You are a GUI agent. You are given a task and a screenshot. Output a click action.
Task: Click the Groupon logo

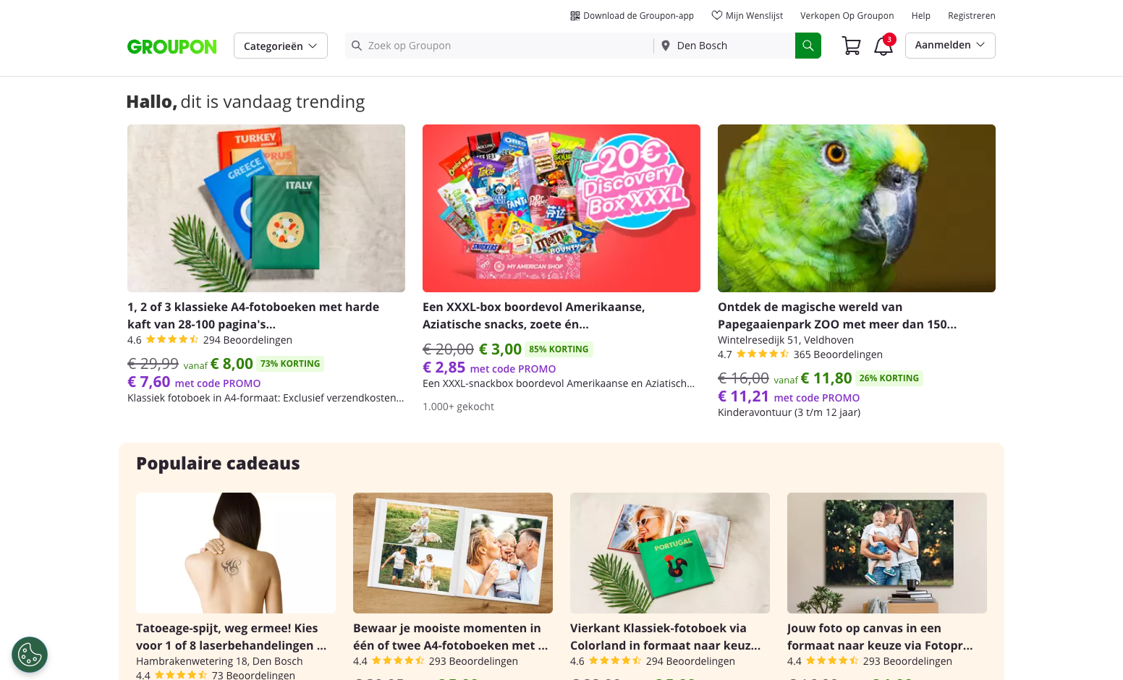(x=172, y=46)
